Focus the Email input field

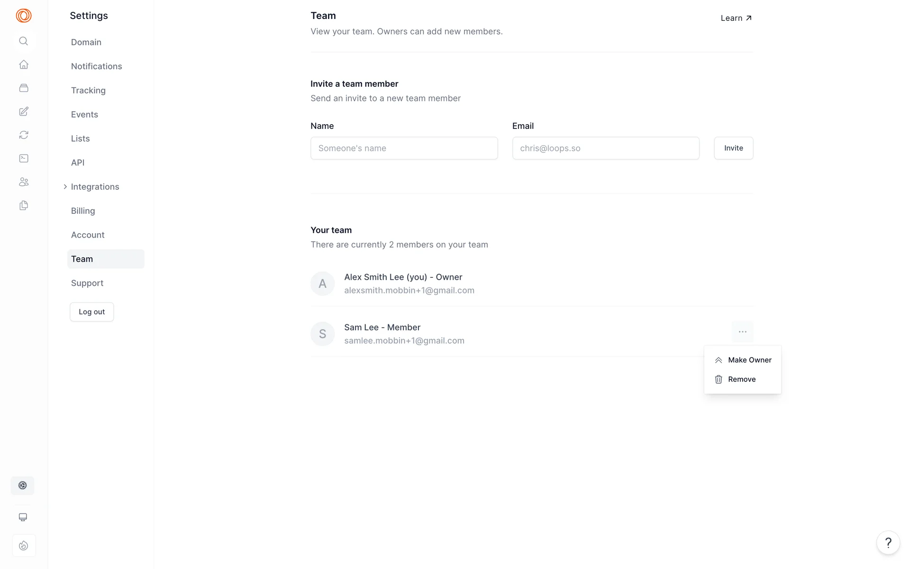click(x=605, y=148)
